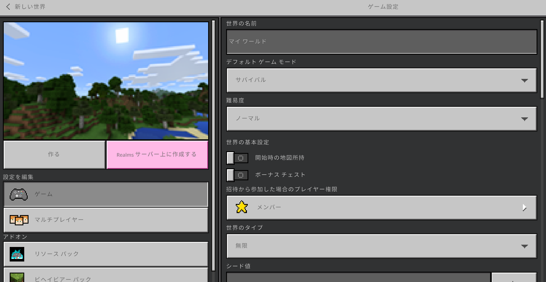Click the 新しい世界 back label

coord(30,7)
